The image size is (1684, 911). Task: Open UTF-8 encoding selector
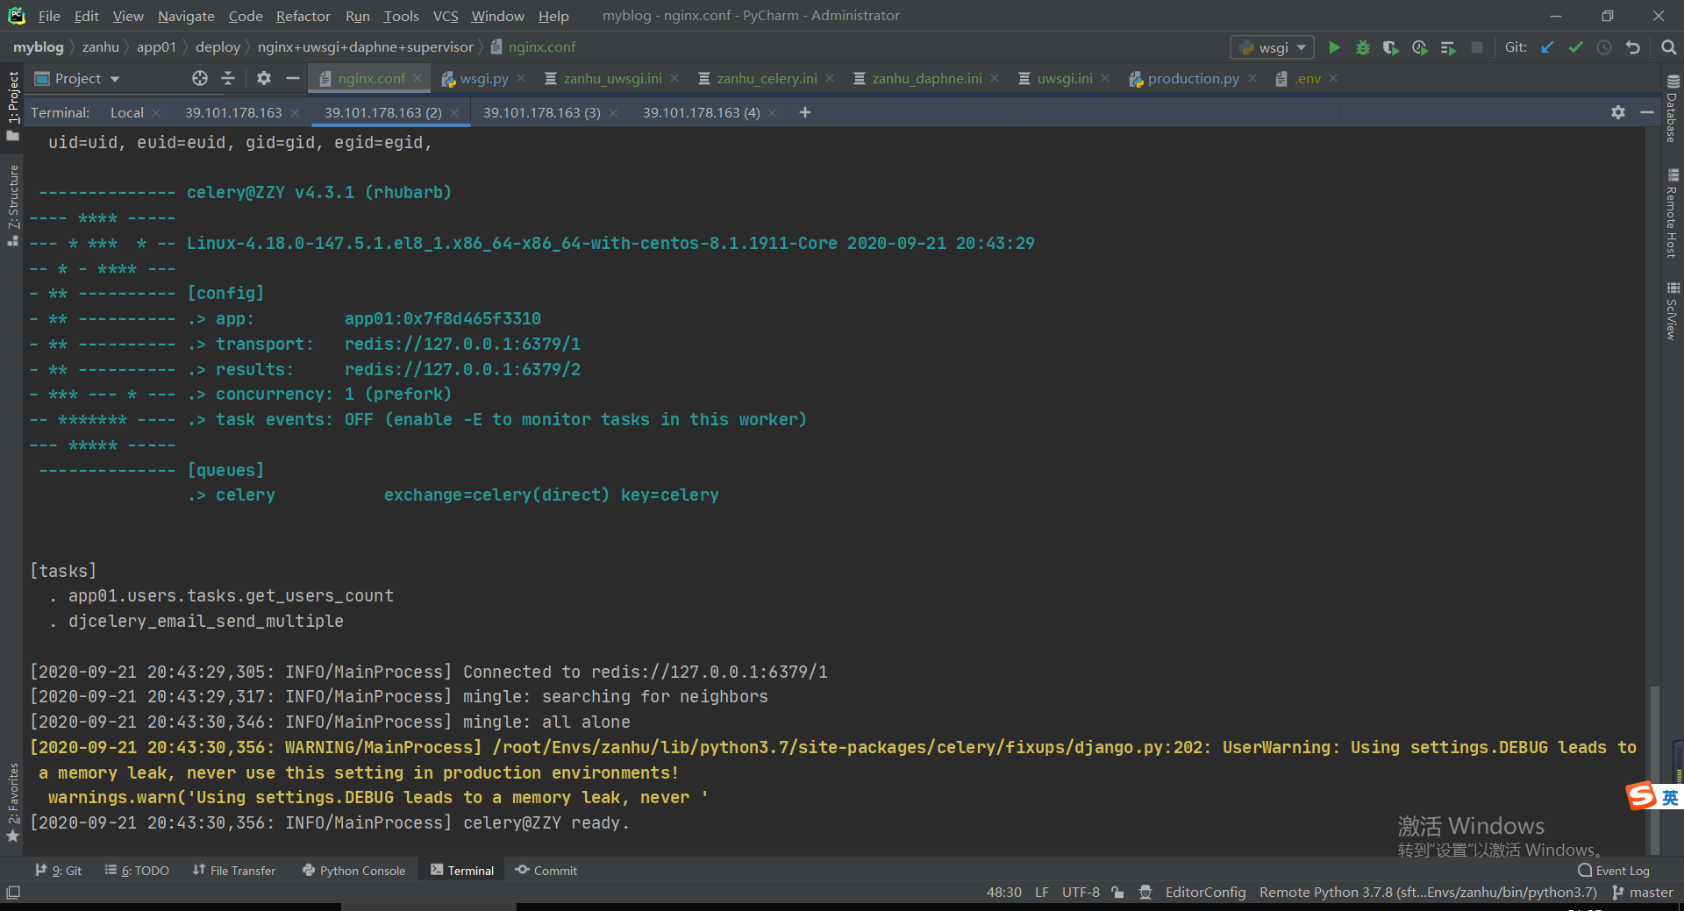coord(1080,892)
